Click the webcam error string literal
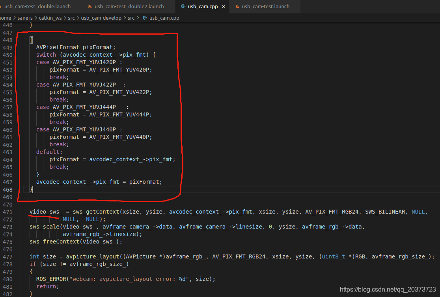 (129, 279)
